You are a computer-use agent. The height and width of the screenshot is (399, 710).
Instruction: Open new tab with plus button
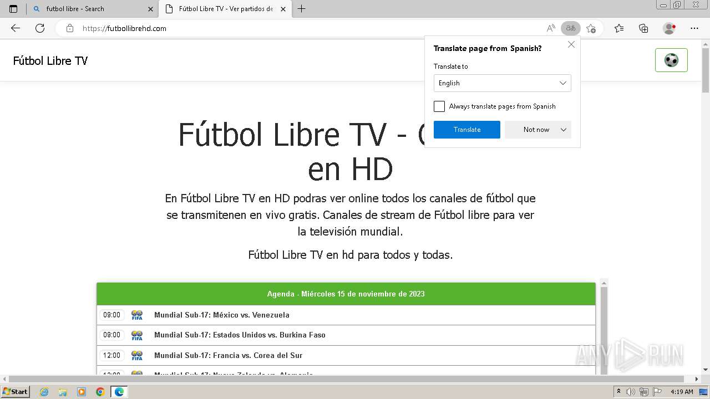pos(301,9)
